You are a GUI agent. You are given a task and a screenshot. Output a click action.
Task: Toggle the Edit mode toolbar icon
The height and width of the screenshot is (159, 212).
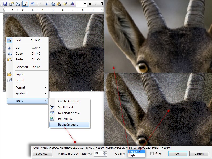[x=25, y=4]
